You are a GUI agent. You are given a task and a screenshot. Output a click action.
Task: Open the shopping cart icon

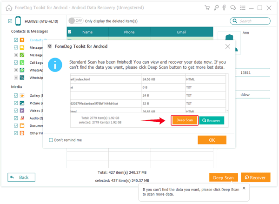coord(207,8)
